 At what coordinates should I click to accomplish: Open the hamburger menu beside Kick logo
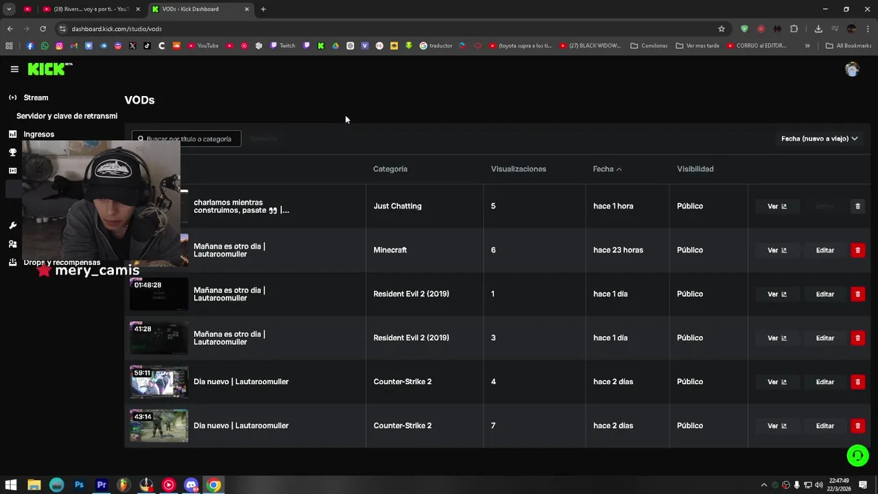click(x=14, y=69)
